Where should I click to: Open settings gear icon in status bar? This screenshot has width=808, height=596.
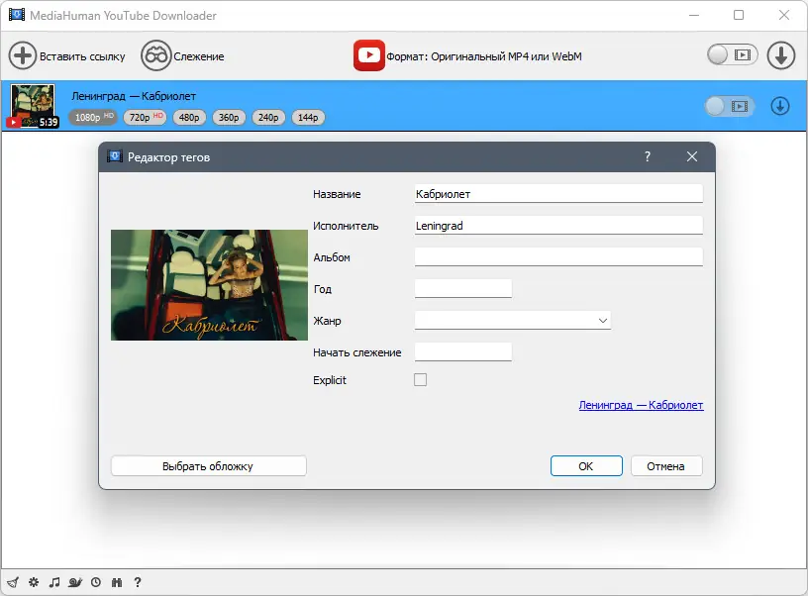point(34,582)
